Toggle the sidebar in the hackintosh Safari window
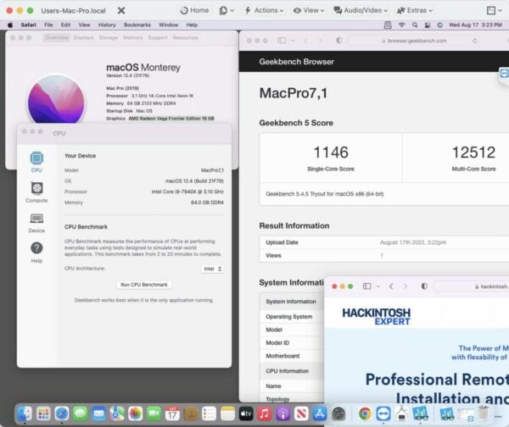The image size is (509, 427). (x=366, y=286)
